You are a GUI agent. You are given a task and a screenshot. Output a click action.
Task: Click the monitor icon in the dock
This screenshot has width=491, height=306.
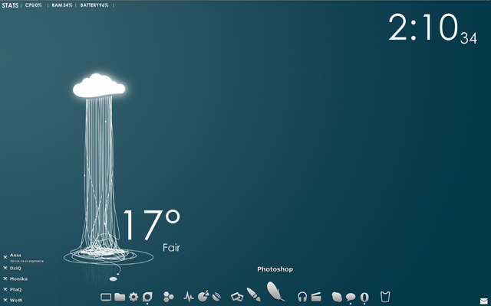tap(106, 297)
